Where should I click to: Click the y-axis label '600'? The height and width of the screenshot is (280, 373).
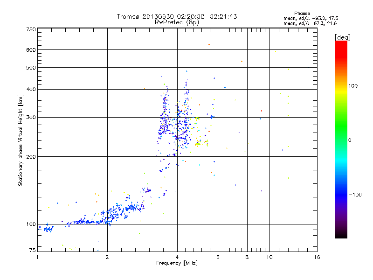pos(31,50)
